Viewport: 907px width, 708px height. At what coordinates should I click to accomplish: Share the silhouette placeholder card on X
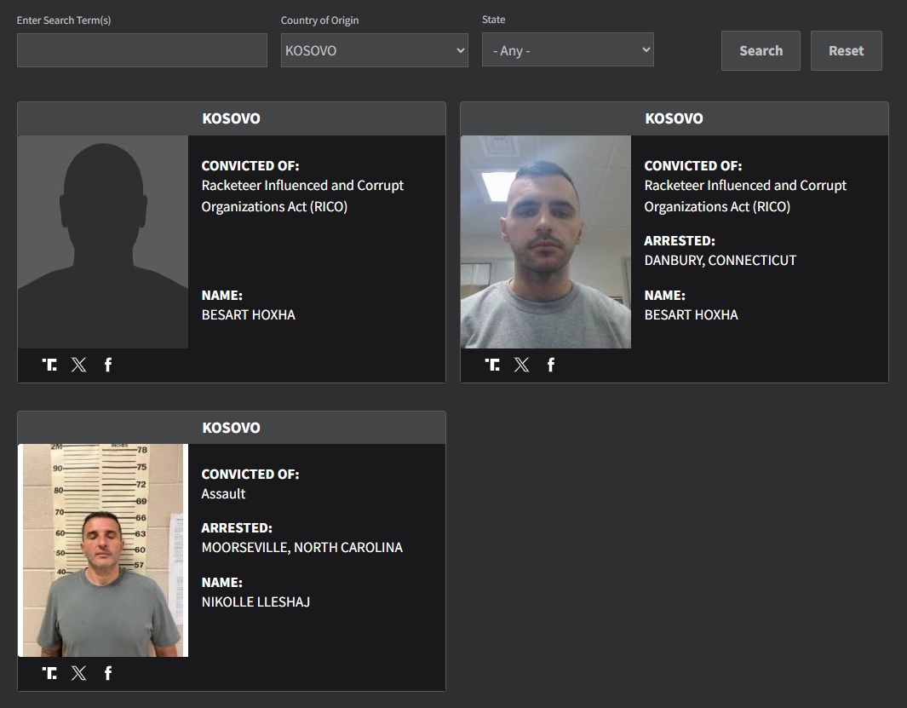coord(79,365)
